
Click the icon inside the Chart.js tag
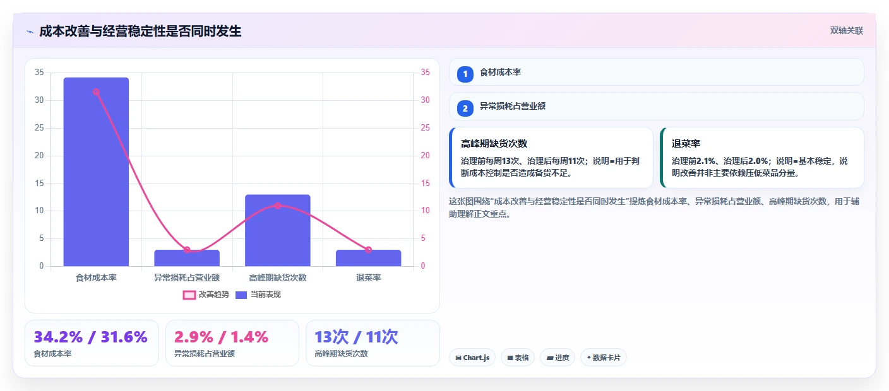[x=458, y=358]
